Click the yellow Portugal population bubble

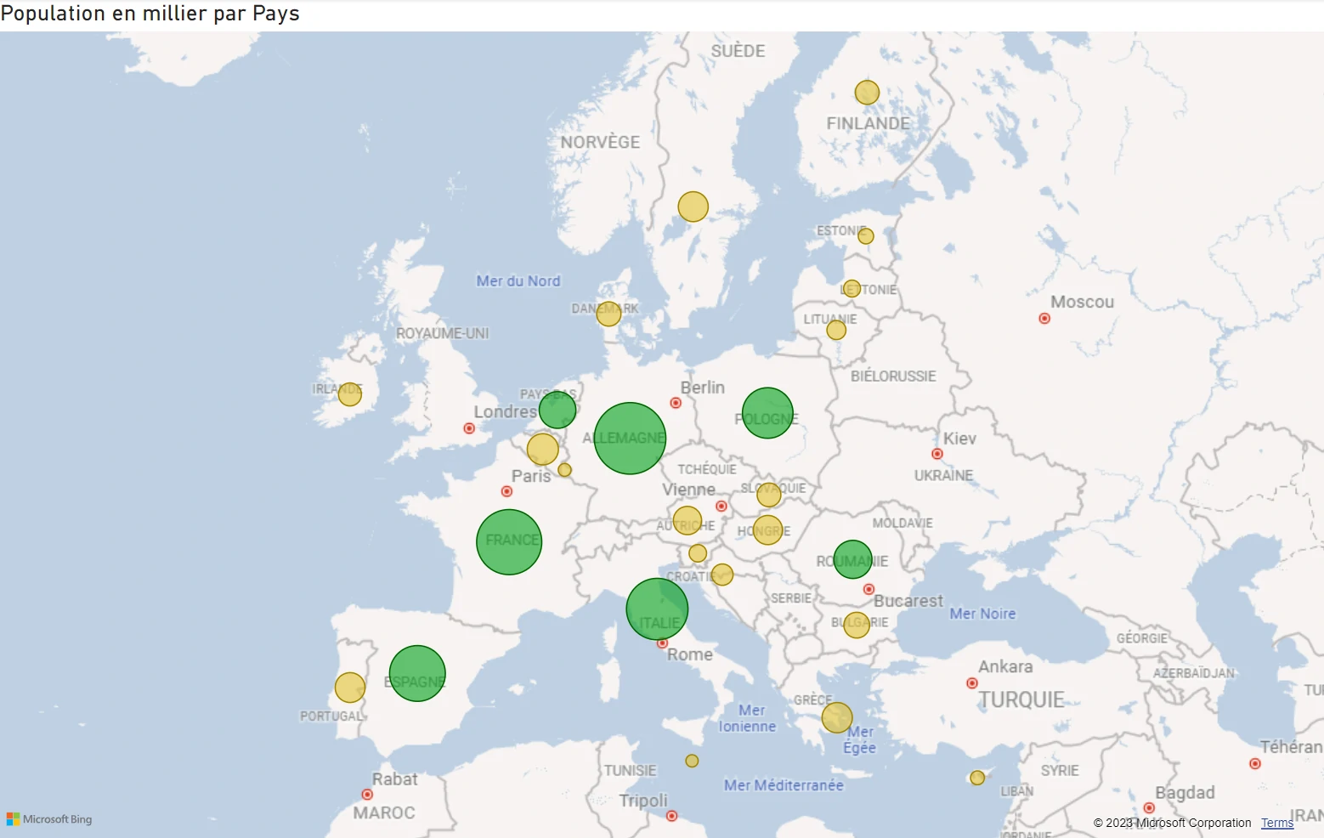350,688
